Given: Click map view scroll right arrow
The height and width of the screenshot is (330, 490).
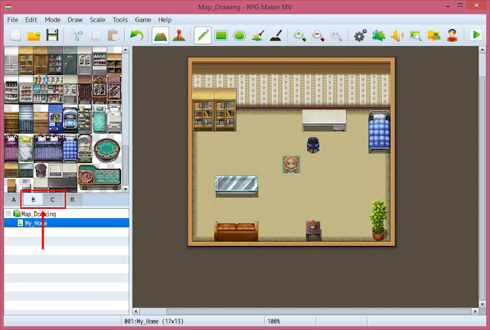Looking at the screenshot, I should click(475, 312).
